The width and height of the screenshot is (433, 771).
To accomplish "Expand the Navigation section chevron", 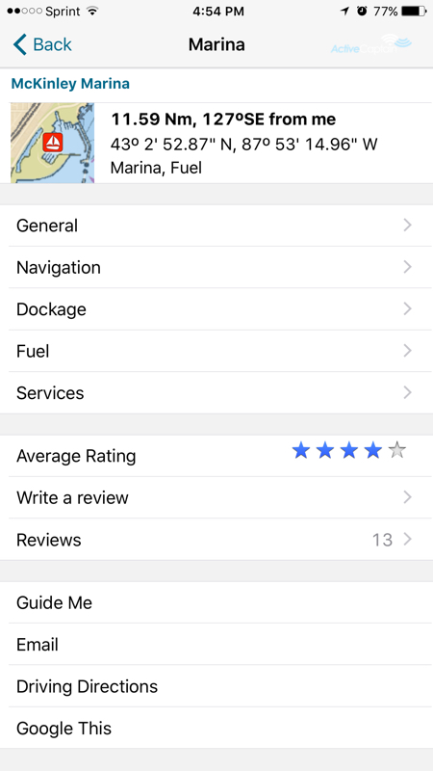I will point(407,267).
